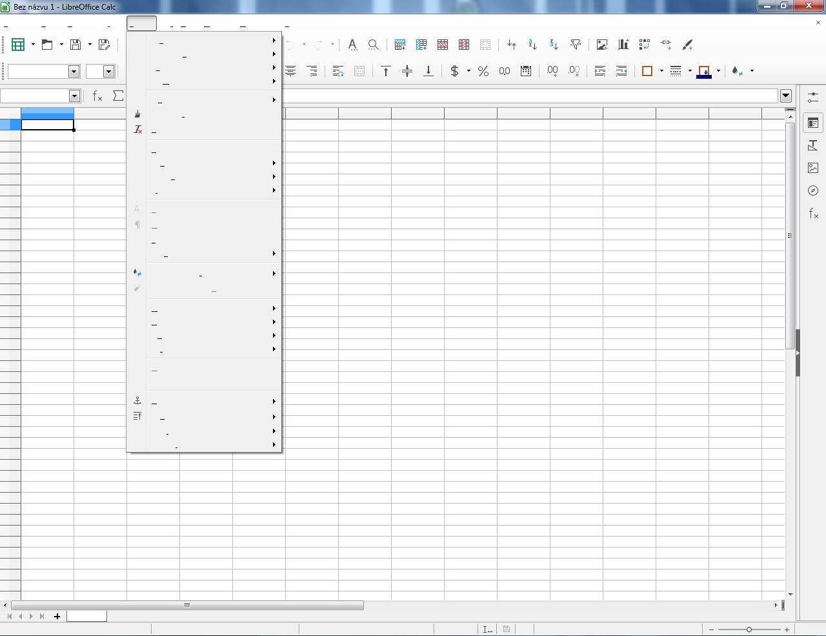Image resolution: width=826 pixels, height=636 pixels.
Task: Click the Format as Number 0.0 icon
Action: tap(505, 71)
